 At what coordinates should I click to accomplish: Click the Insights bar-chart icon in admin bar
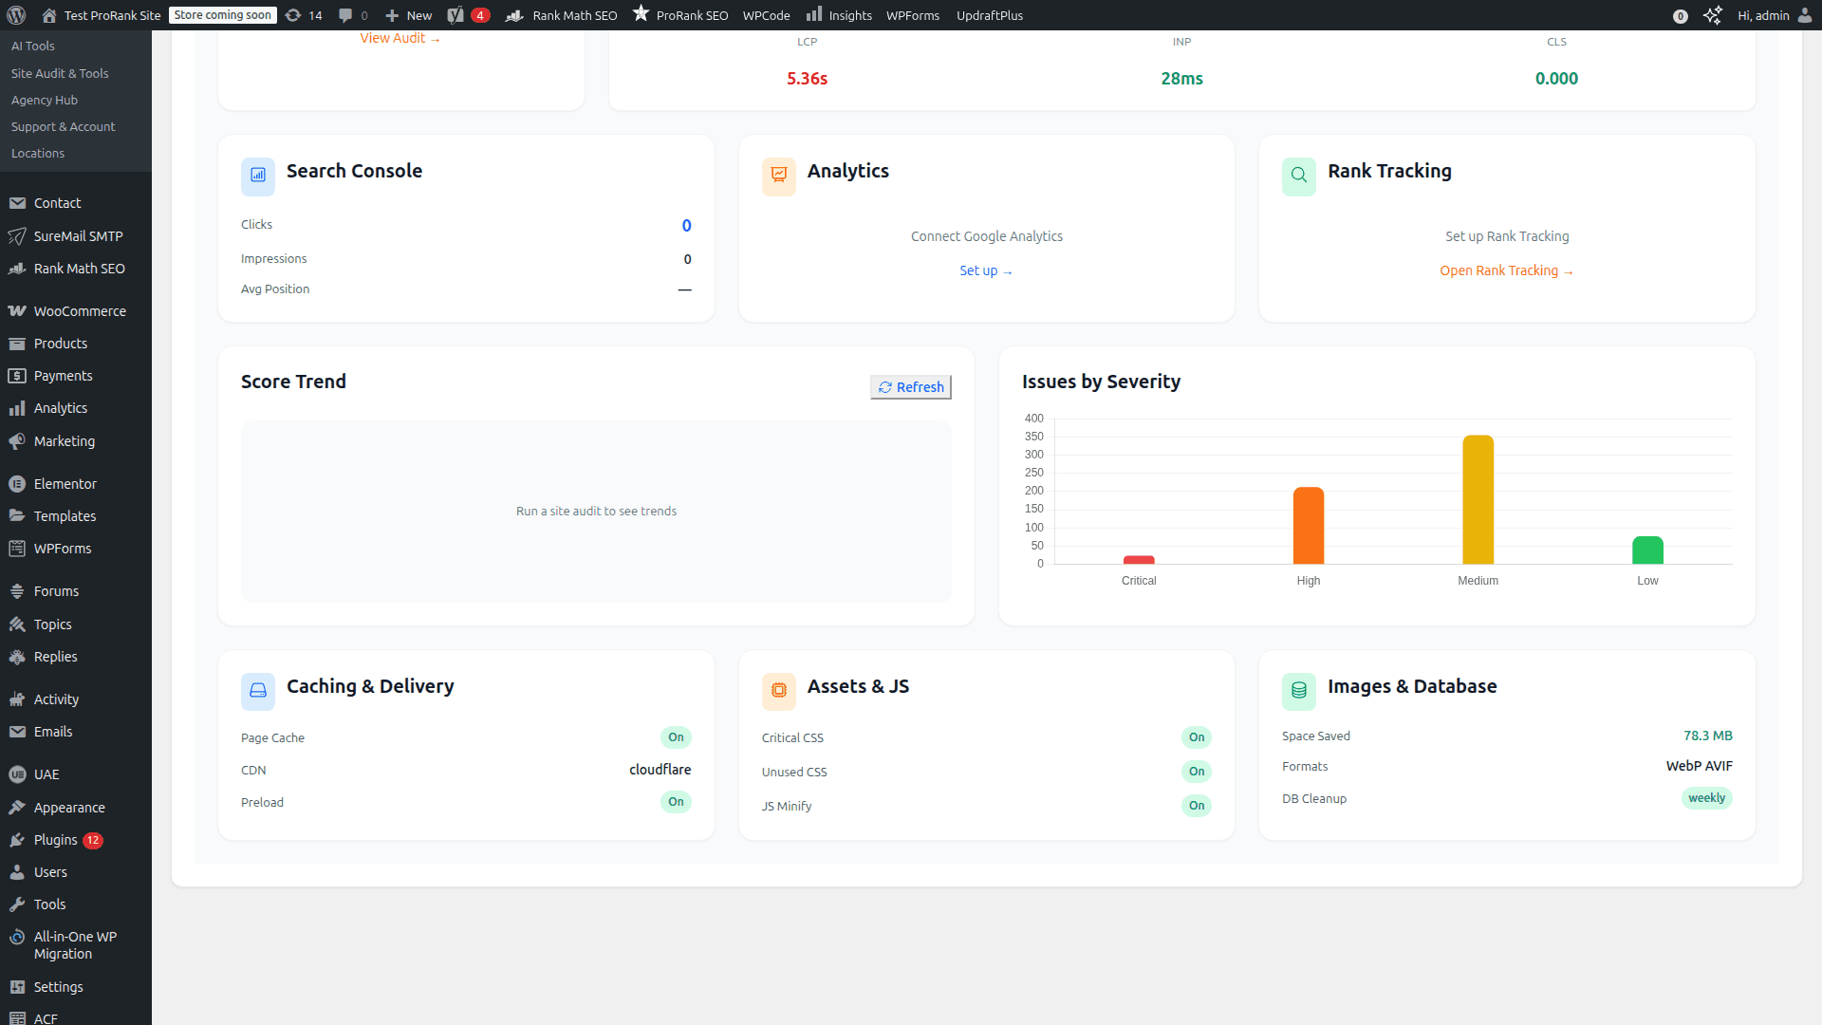[814, 15]
